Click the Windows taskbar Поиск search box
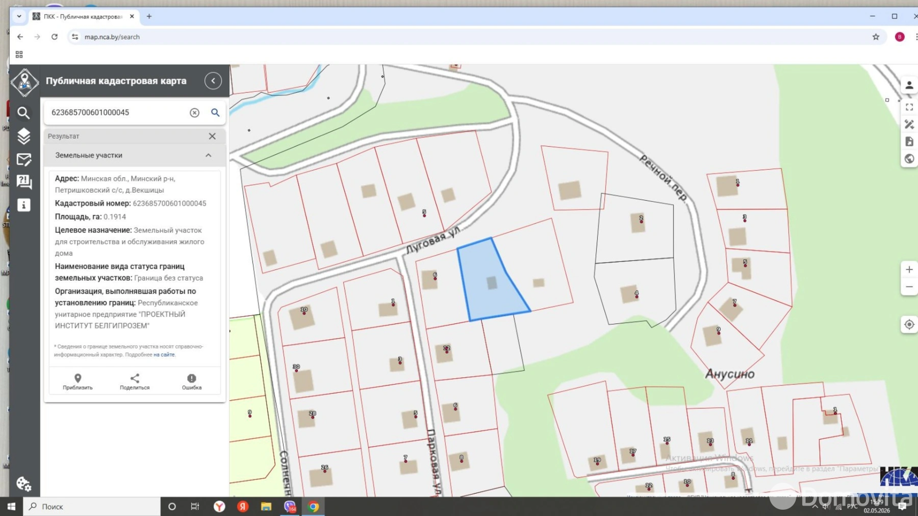This screenshot has height=516, width=918. coord(92,506)
